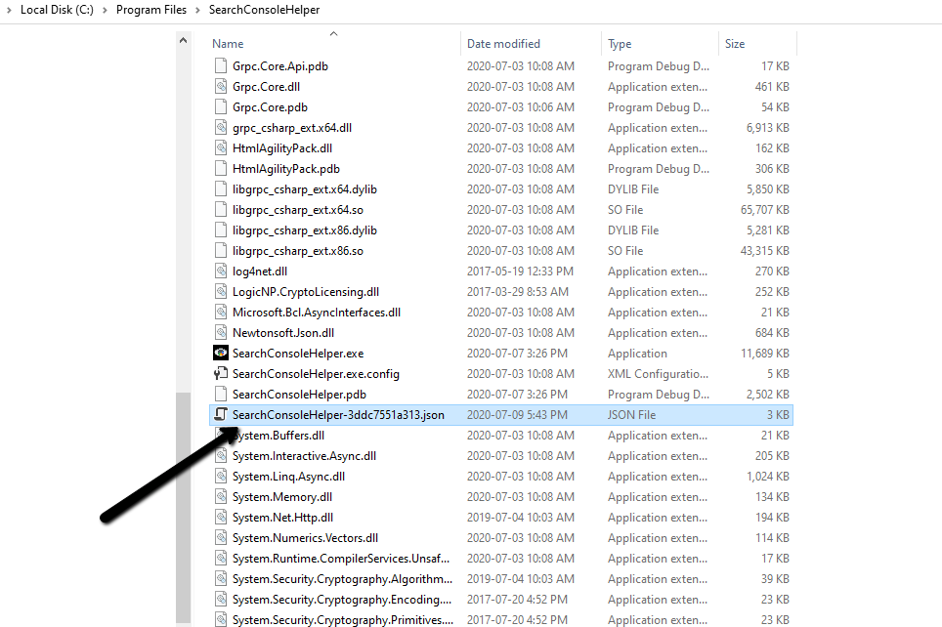This screenshot has width=942, height=627.
Task: Click the System.Security.Cryptography.Encoding file icon
Action: [x=221, y=600]
